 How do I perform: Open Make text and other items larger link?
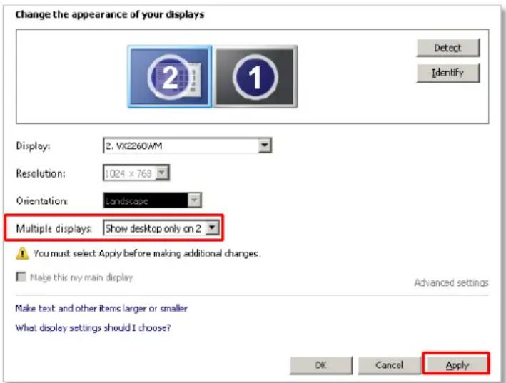coord(101,308)
